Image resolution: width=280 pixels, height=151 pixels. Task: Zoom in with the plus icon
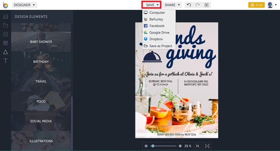tap(180, 146)
